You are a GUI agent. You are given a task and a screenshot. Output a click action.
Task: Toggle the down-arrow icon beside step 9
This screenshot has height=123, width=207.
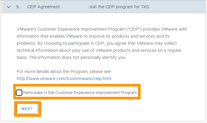pos(9,7)
